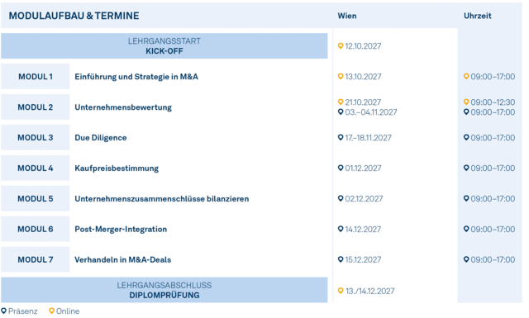Click the date text 02.12.2027
The width and height of the screenshot is (529, 318).
coord(364,199)
